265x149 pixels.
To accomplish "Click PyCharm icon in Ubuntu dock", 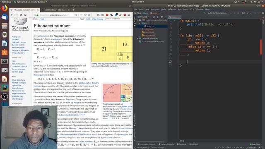I will (x=5, y=87).
